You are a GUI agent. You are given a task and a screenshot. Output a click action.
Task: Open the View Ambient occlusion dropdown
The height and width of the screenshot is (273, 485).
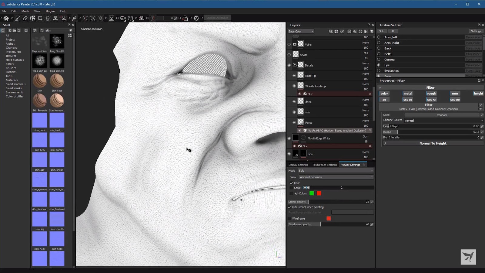[336, 177]
